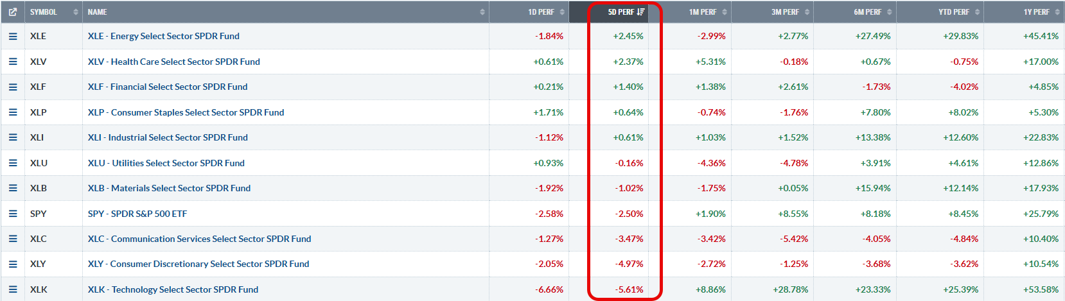Select the +53.58% 1Y PERF value for XLK

tap(1041, 289)
